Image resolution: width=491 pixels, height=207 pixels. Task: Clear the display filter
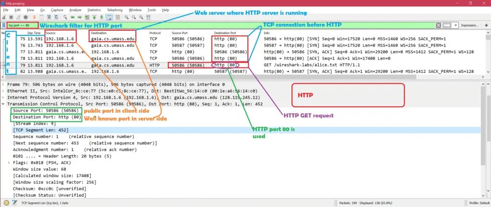pos(438,25)
